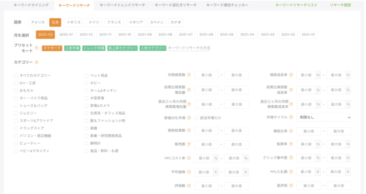Viewport: 366px width, 194px height.
Task: Select アメリカ as the country
Action: tap(38, 22)
